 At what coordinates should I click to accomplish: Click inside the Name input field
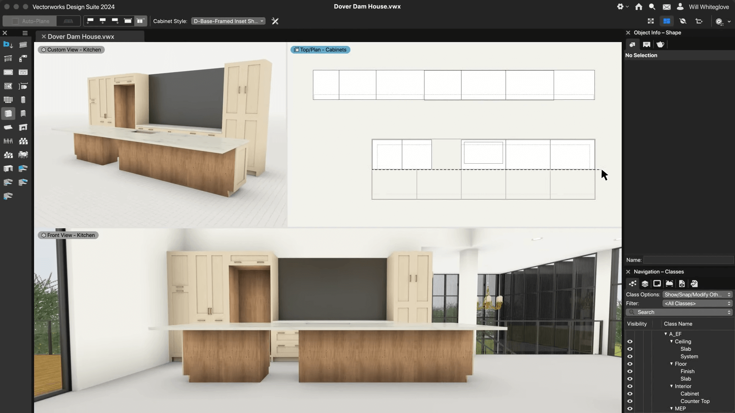point(688,260)
